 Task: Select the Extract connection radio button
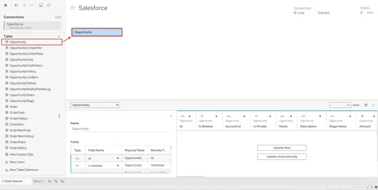click(315, 13)
